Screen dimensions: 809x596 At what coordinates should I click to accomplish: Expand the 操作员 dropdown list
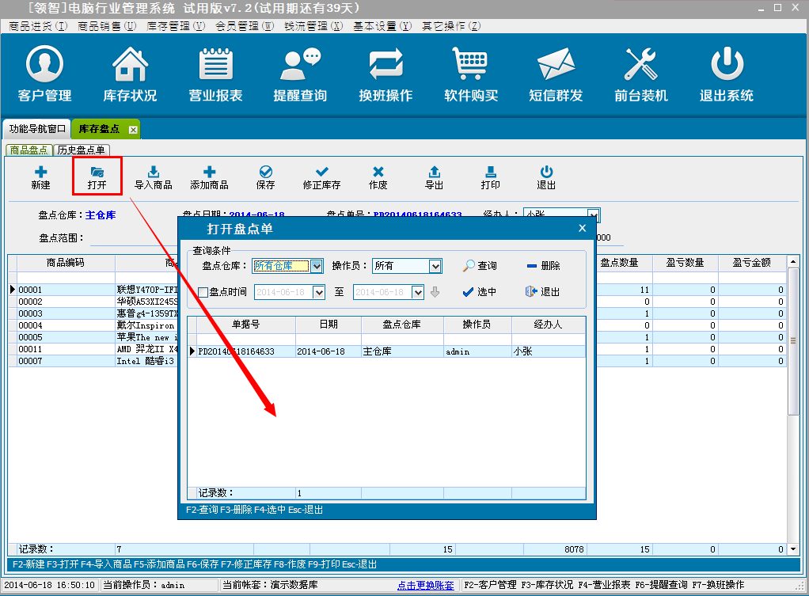(x=435, y=267)
